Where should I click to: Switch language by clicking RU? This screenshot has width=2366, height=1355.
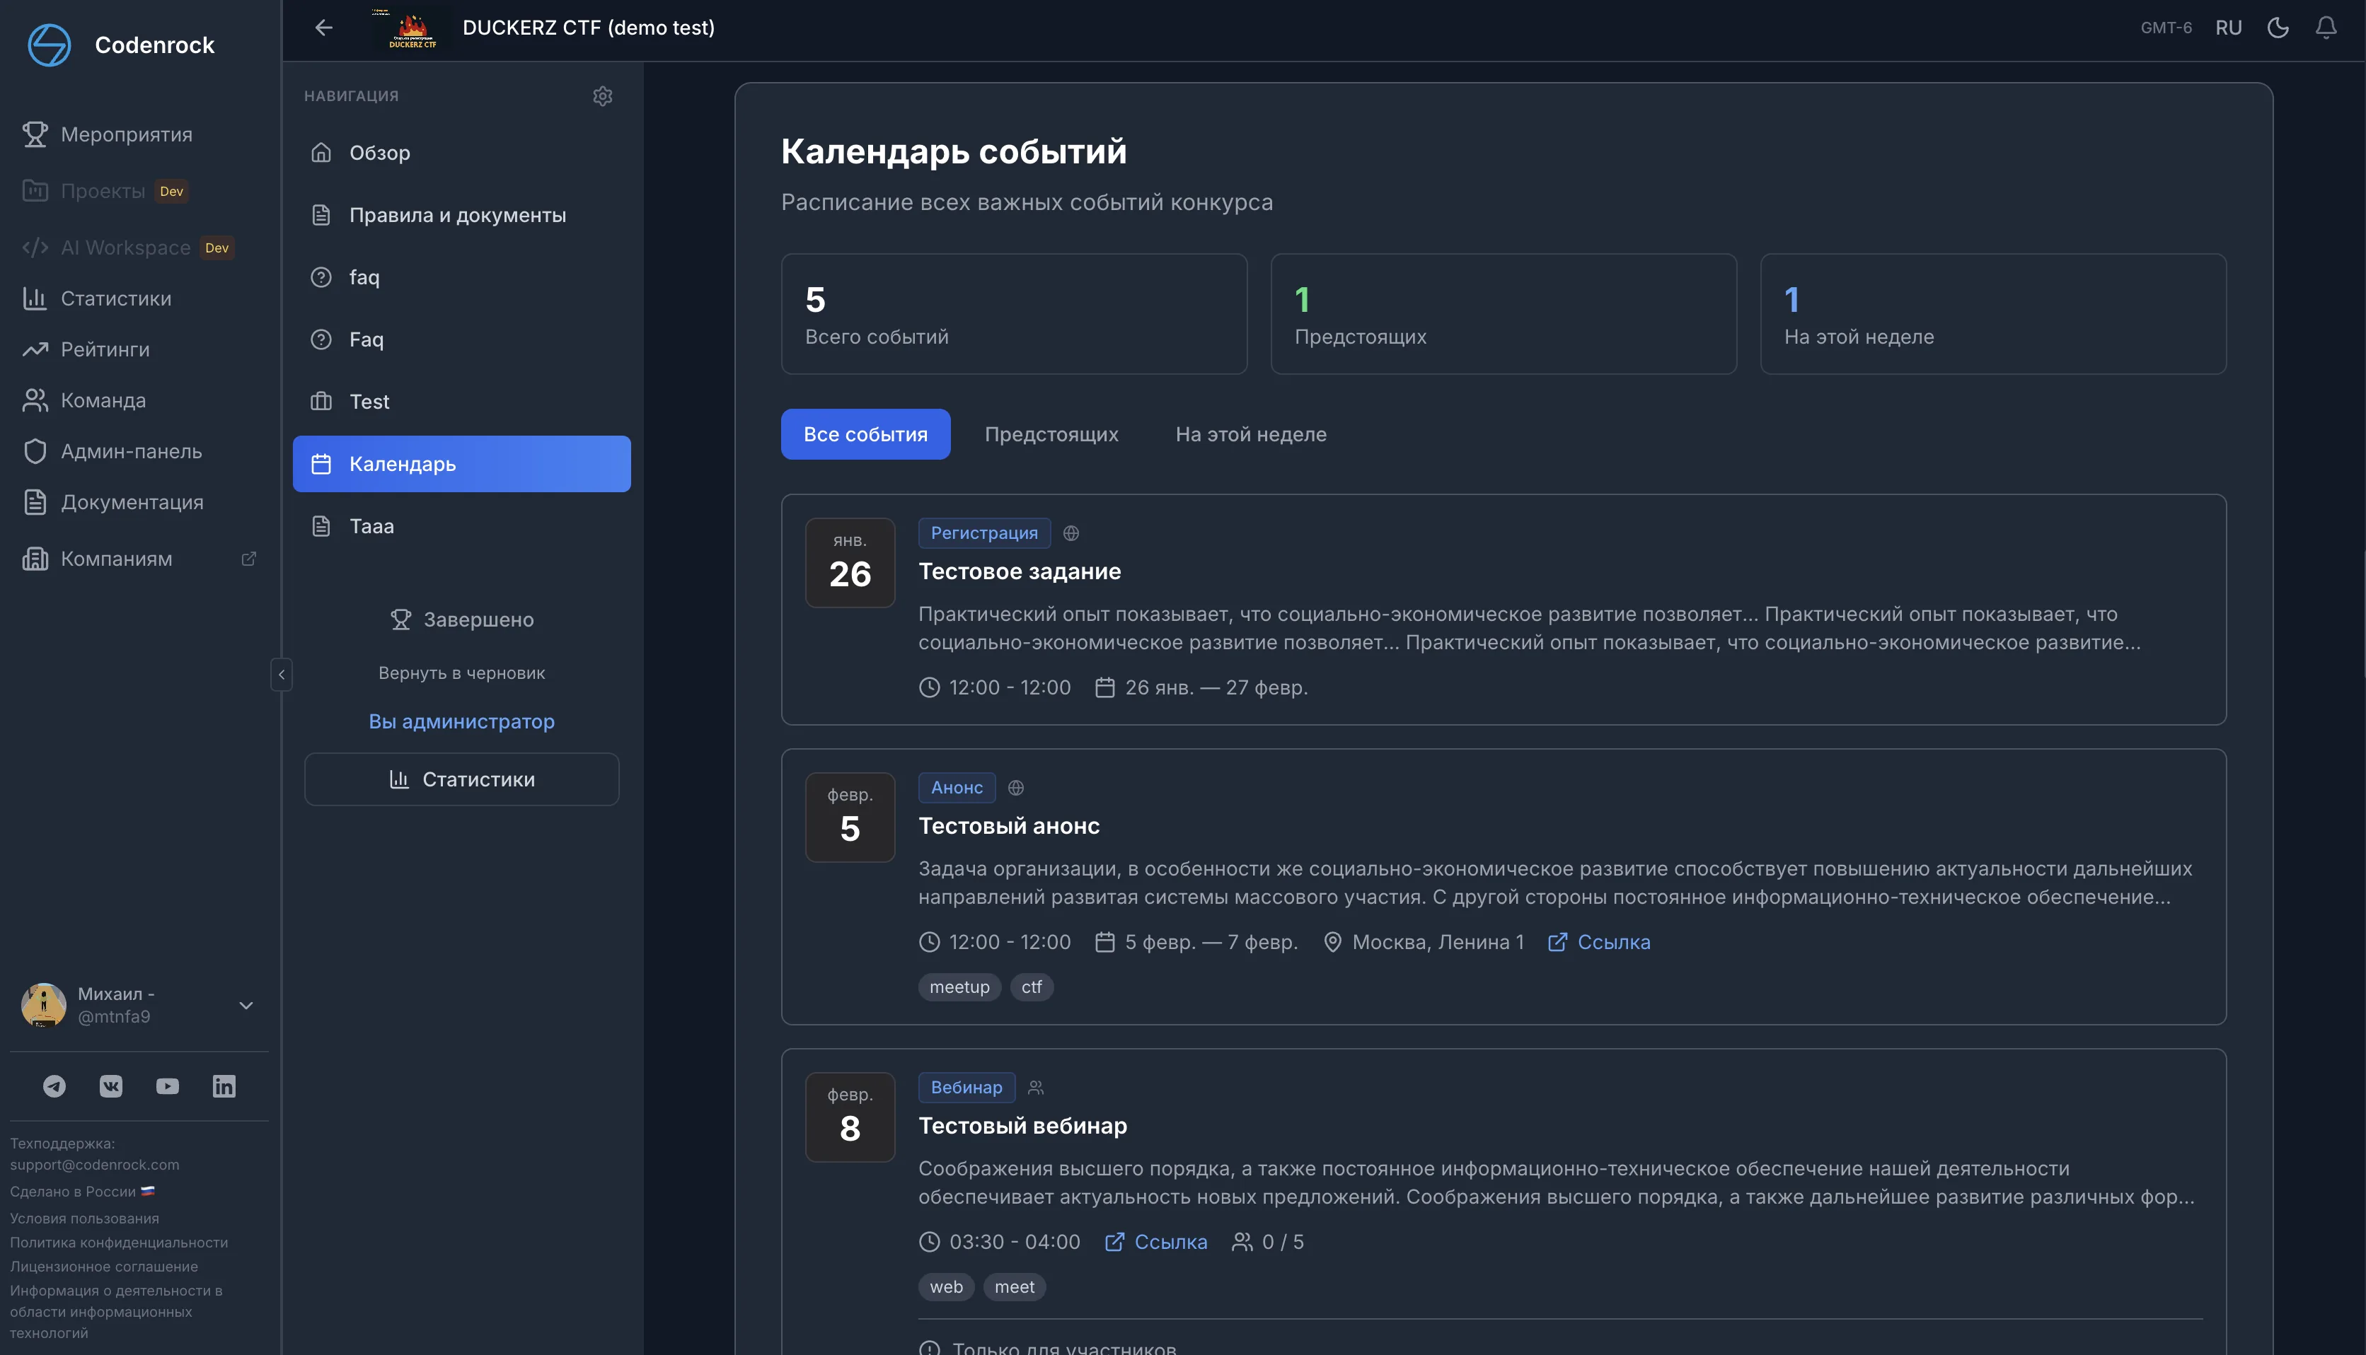pyautogui.click(x=2228, y=27)
